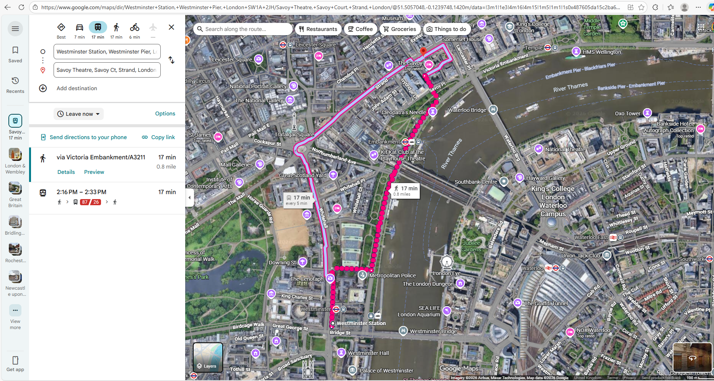Select Walking travel mode

pyautogui.click(x=116, y=31)
